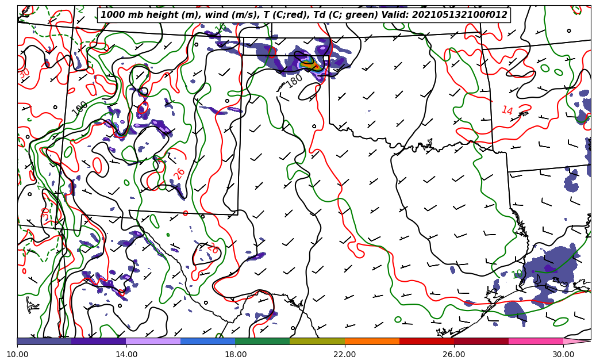Screen dimensions: 596x364
Task: Click the 10.00 colorbar tick label
Action: coord(17,354)
